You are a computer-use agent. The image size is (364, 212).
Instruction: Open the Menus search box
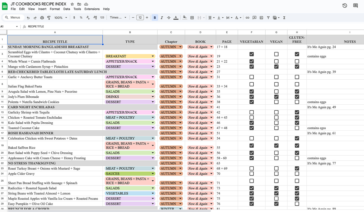[13, 17]
